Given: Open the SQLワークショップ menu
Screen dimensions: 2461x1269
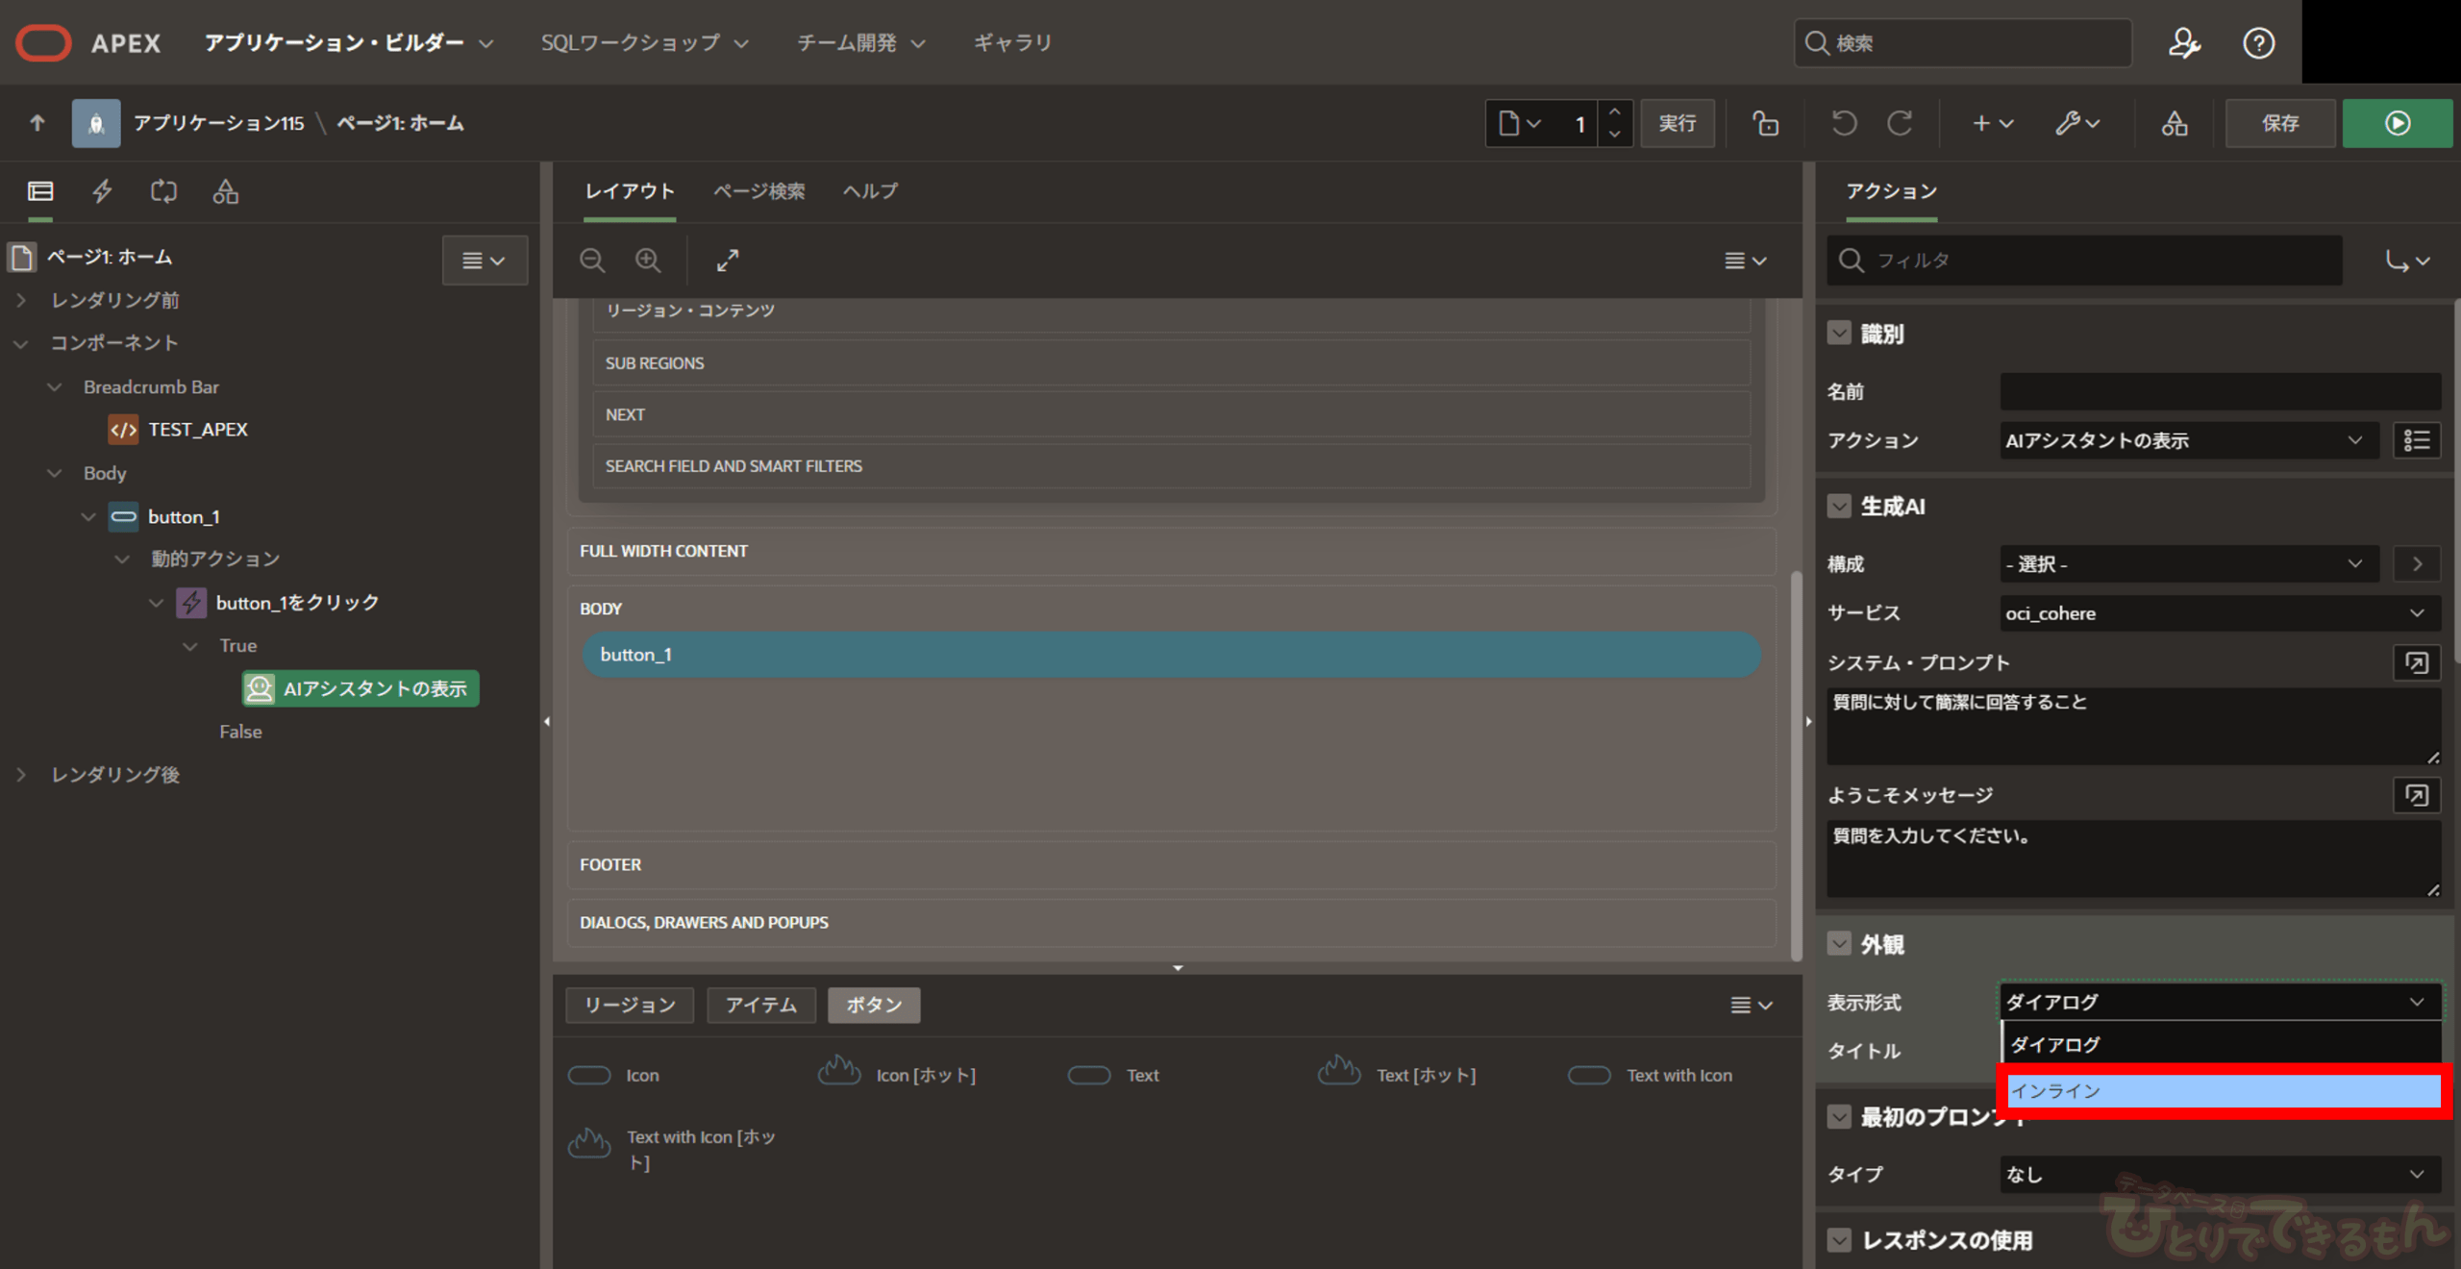Looking at the screenshot, I should click(x=644, y=43).
